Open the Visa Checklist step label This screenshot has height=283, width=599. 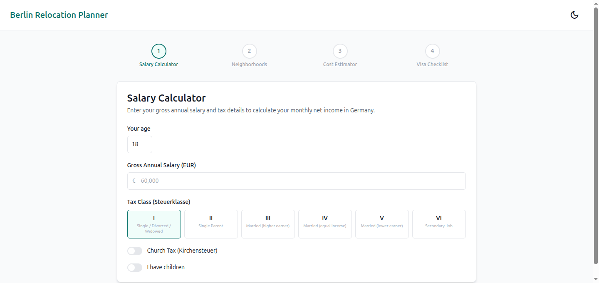432,64
